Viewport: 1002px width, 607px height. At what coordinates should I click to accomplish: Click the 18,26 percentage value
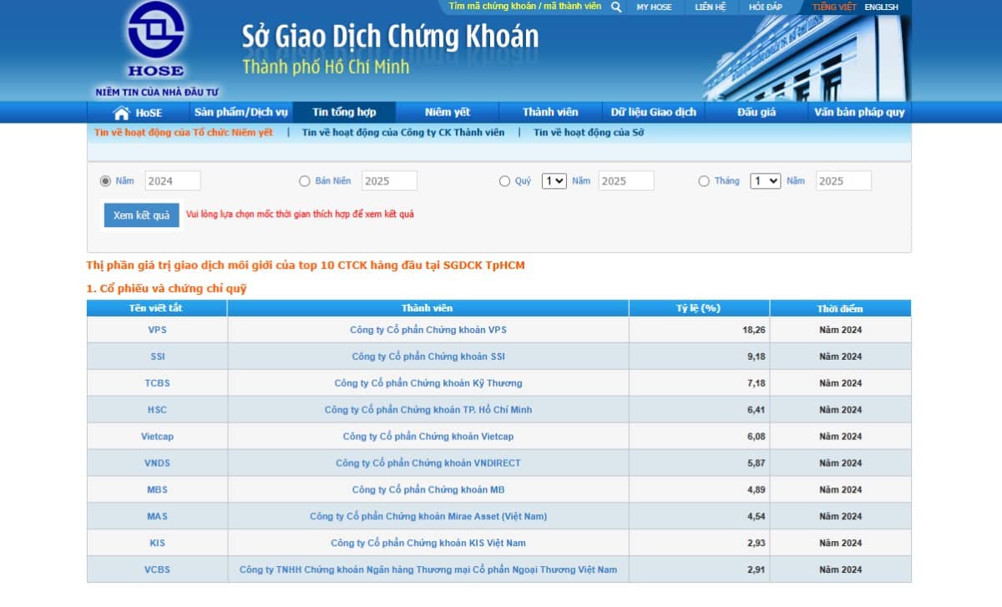pyautogui.click(x=754, y=330)
